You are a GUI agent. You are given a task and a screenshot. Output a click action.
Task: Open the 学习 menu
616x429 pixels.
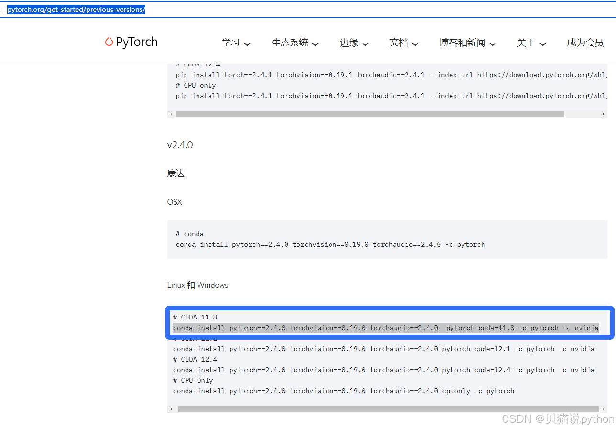[x=231, y=43]
